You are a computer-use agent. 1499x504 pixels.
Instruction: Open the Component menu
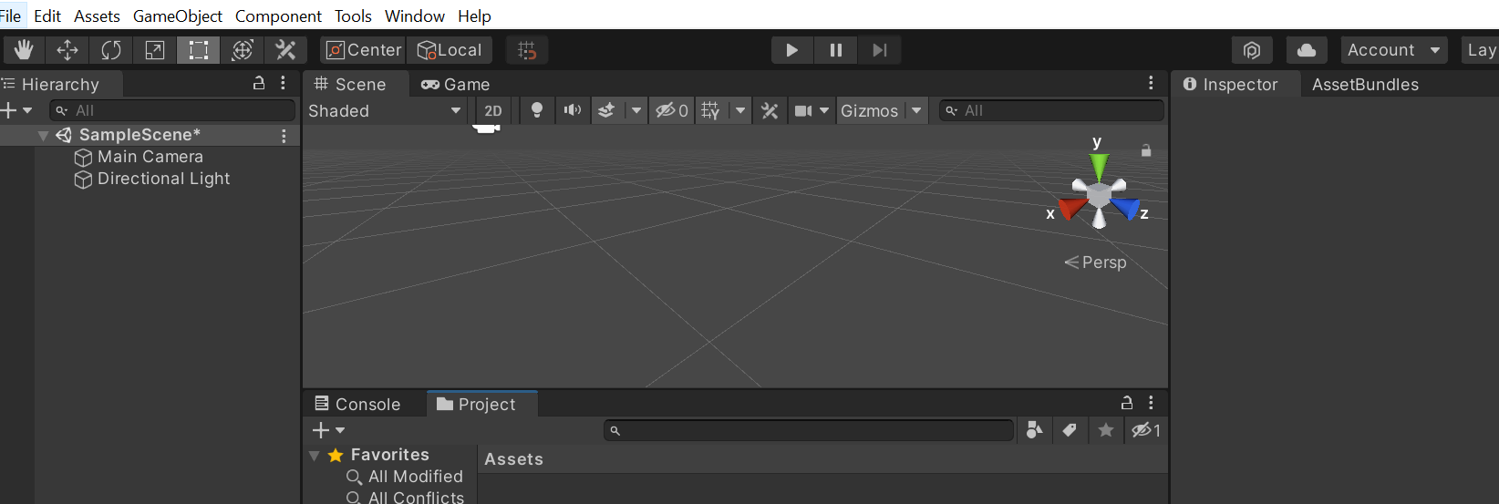point(278,15)
